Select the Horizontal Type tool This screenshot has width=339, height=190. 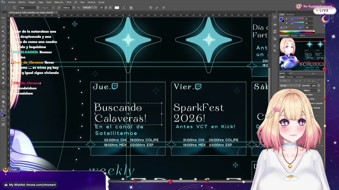[x=3, y=87]
